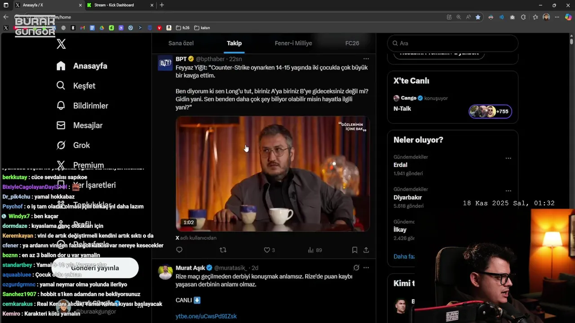Open the Erdal trending topic
575x323 pixels.
400,165
